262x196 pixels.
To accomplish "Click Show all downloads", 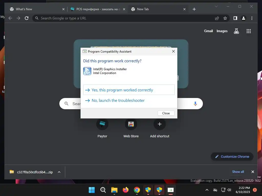I will tap(238, 172).
